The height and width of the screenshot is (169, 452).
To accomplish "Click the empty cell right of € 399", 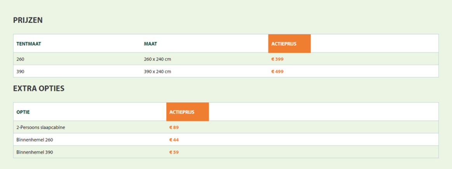I will tap(374, 59).
